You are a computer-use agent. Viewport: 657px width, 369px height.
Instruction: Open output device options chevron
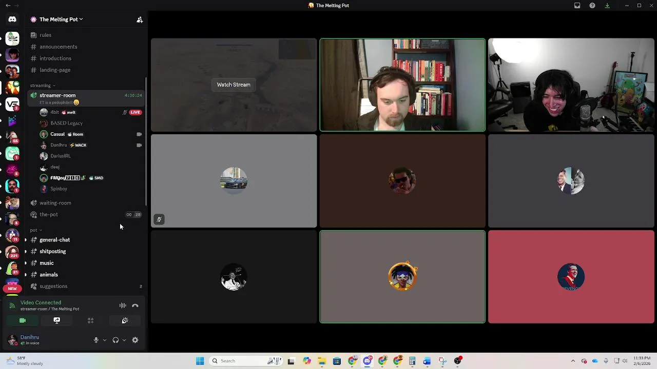pos(124,340)
